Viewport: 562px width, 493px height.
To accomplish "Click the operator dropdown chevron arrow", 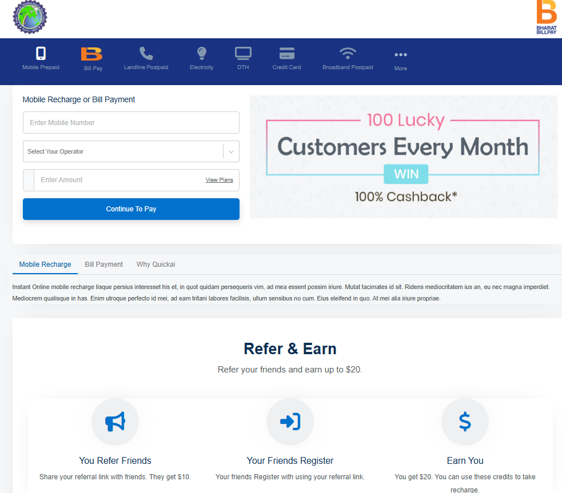I will pyautogui.click(x=231, y=152).
